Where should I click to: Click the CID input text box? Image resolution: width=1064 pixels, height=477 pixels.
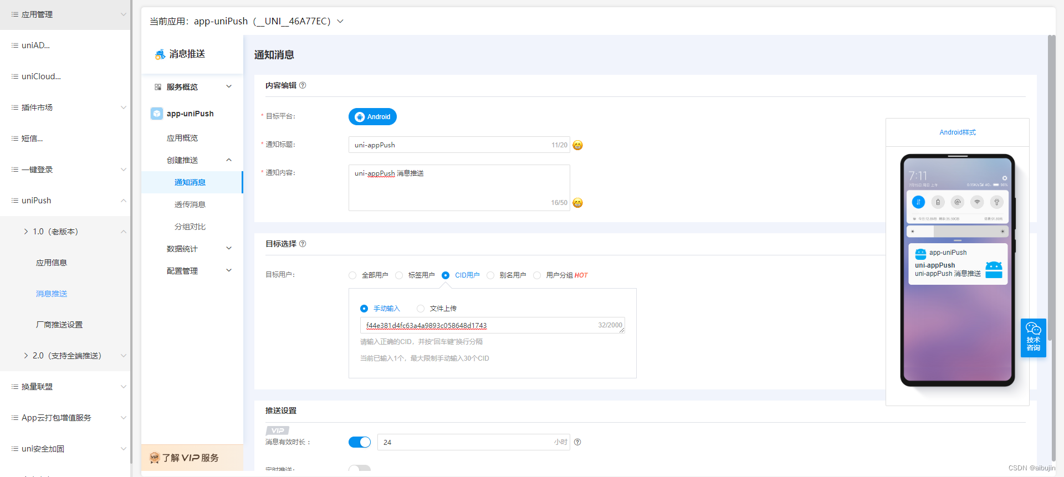click(x=492, y=325)
